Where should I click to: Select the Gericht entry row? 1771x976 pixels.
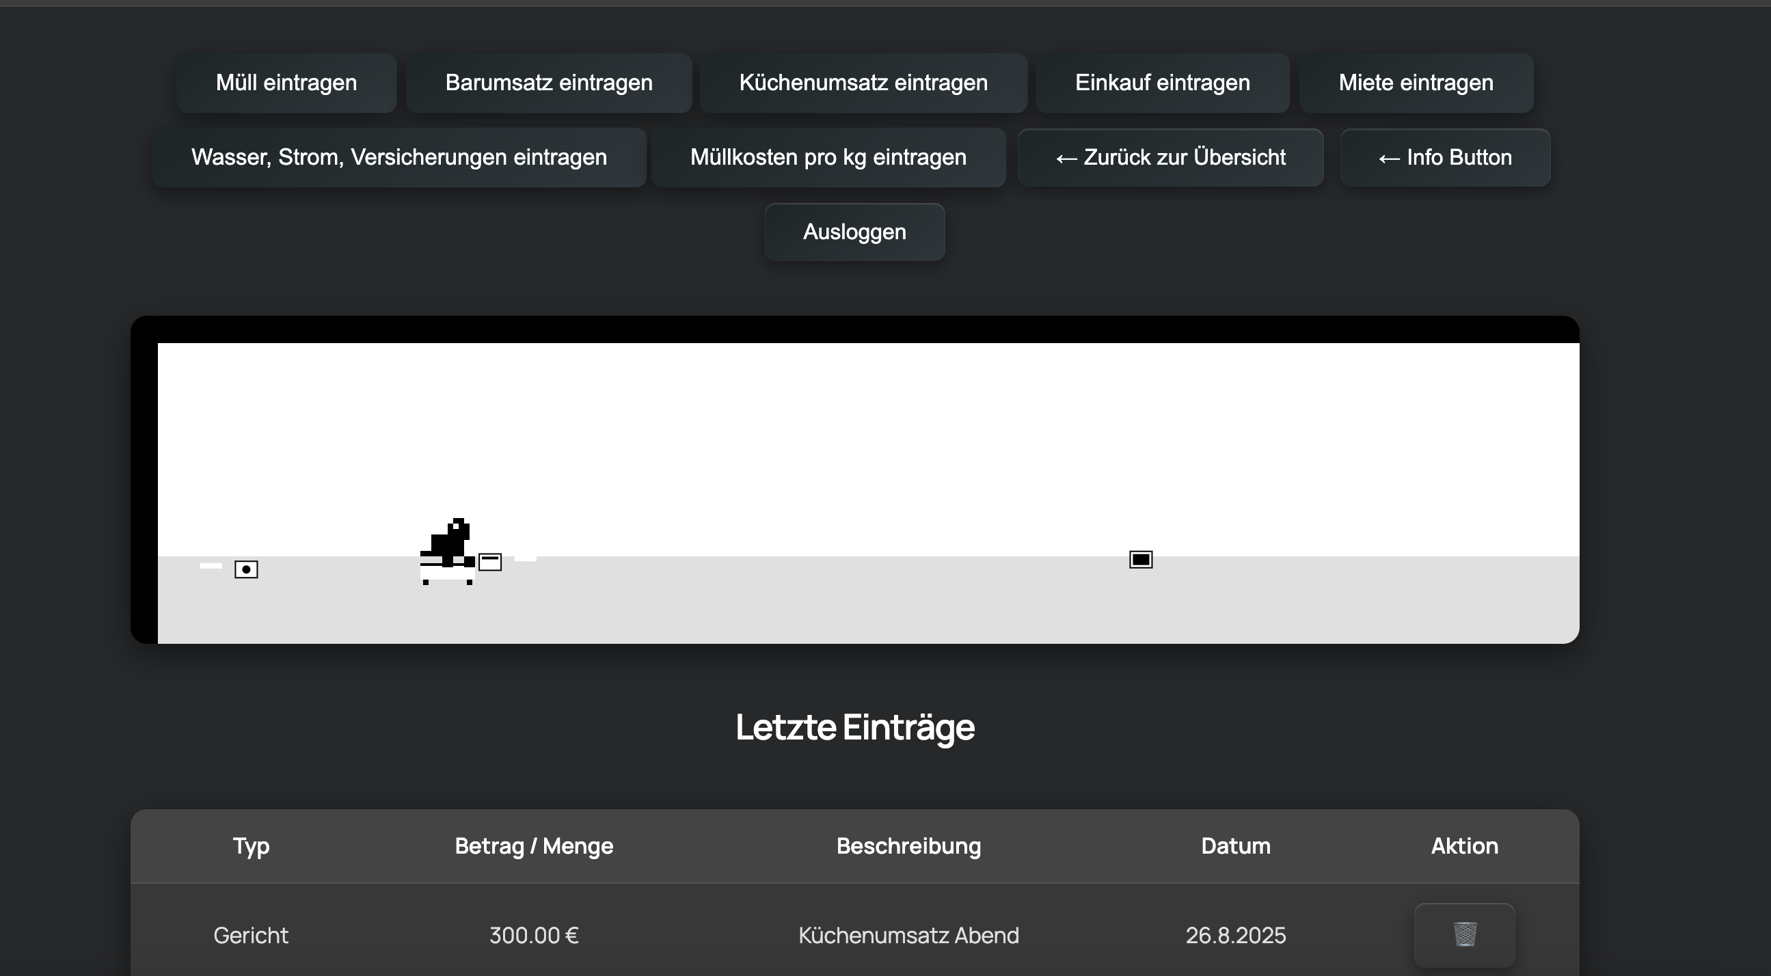[250, 935]
